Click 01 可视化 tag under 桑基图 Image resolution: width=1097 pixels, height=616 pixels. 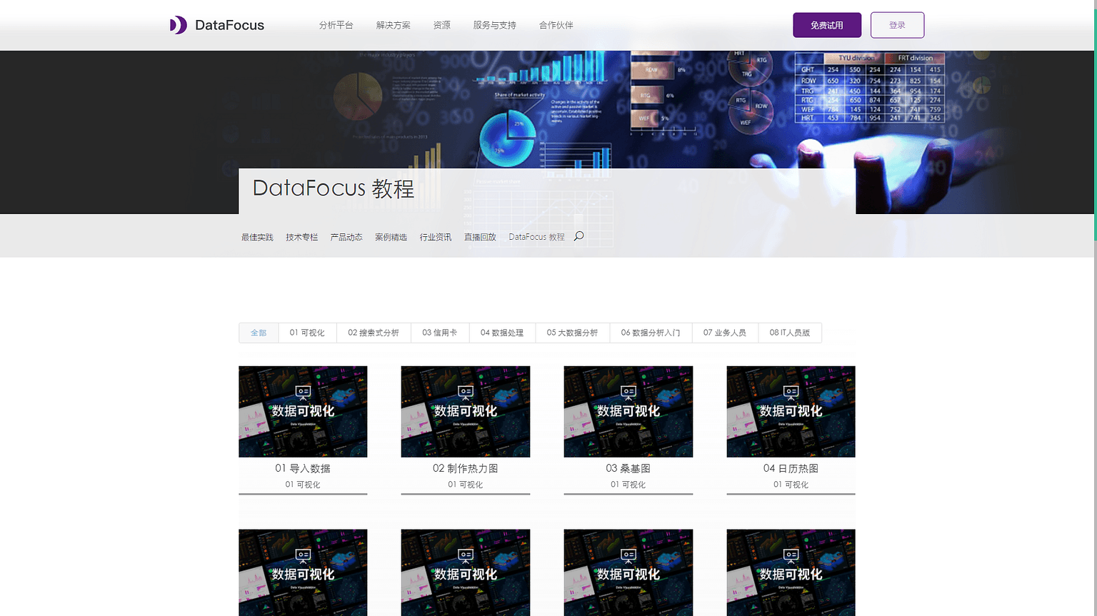point(628,485)
